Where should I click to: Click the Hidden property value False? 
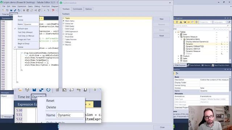[x=214, y=88]
